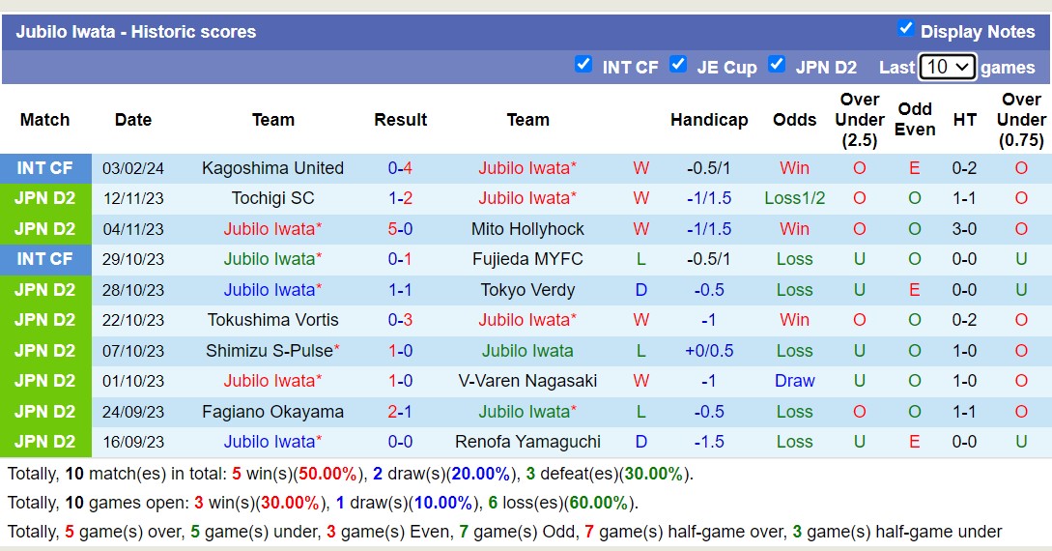The width and height of the screenshot is (1052, 551).
Task: Open Renofa Yamaguchi team link
Action: click(x=527, y=442)
